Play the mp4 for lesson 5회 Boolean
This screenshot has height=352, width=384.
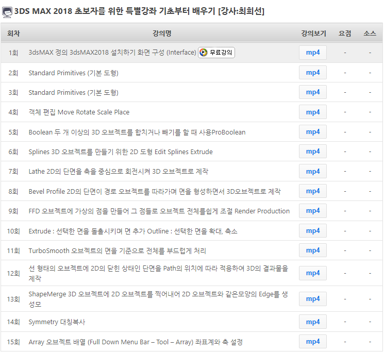313,132
